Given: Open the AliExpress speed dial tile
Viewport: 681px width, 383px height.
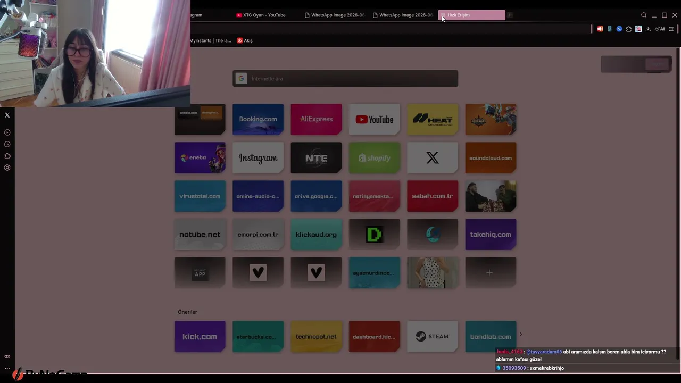Looking at the screenshot, I should [316, 120].
